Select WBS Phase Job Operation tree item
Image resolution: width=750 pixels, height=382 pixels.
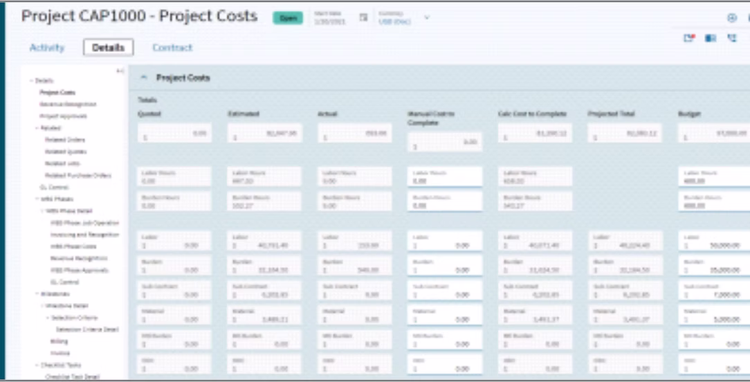coord(84,223)
